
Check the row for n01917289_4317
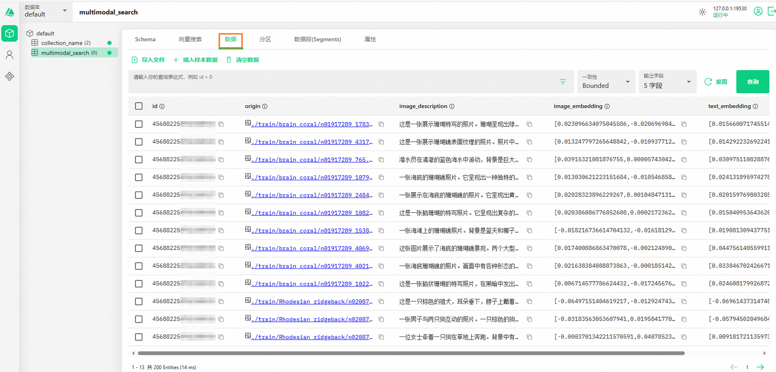[139, 142]
